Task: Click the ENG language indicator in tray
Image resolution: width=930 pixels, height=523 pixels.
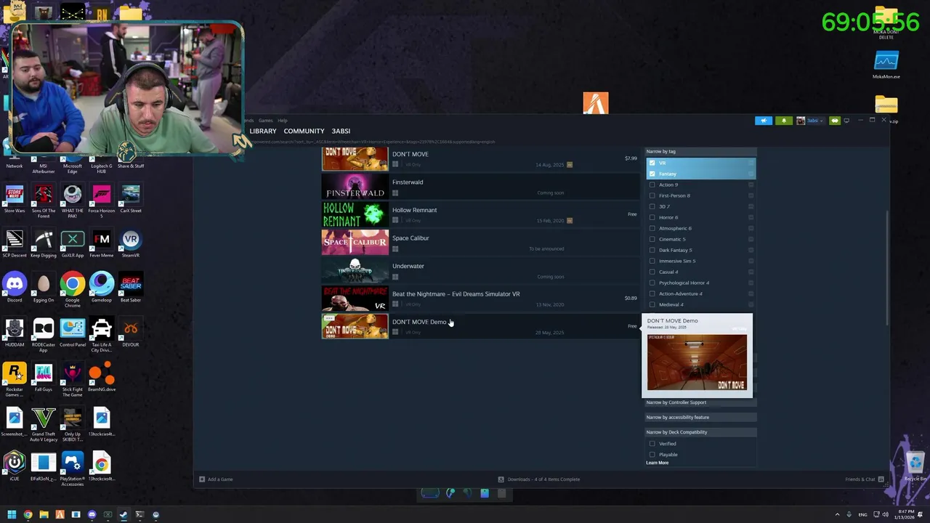Action: [862, 514]
